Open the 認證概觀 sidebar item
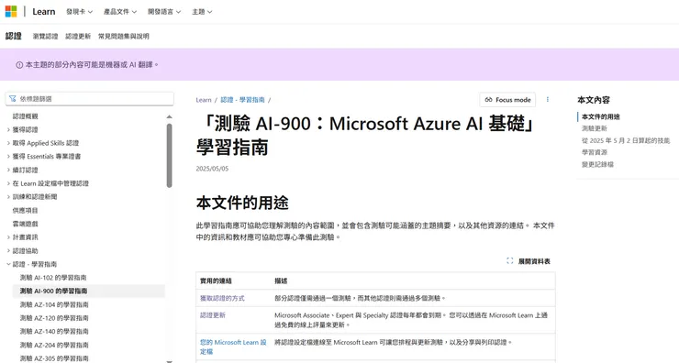The image size is (679, 363). (25, 115)
